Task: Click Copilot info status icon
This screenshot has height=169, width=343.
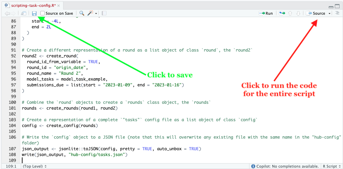Action: tap(253, 166)
